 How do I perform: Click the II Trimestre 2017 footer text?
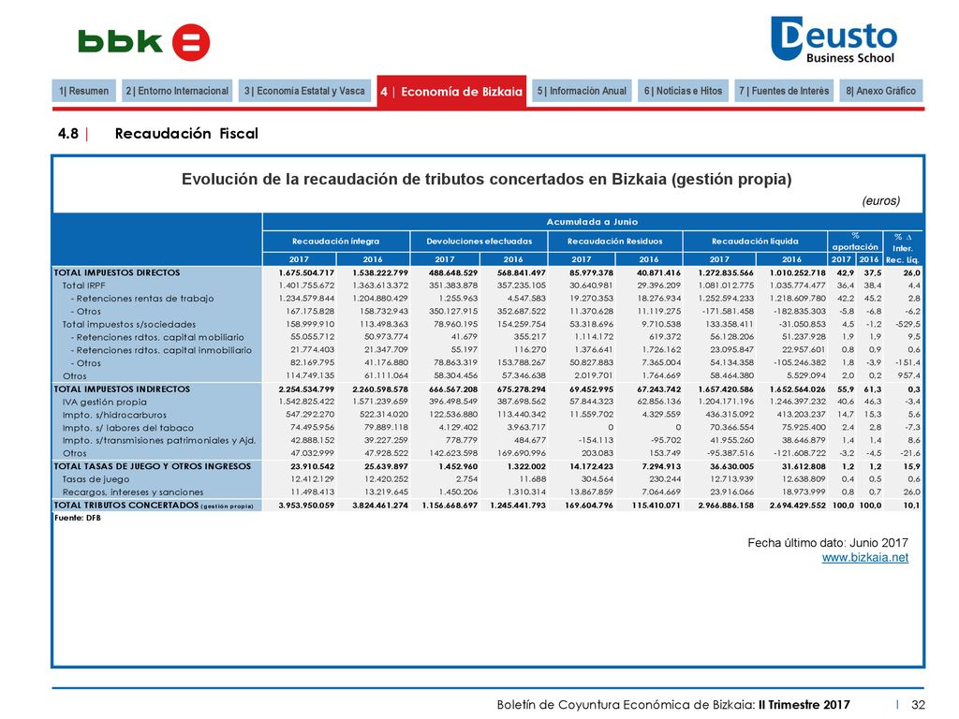tap(804, 704)
